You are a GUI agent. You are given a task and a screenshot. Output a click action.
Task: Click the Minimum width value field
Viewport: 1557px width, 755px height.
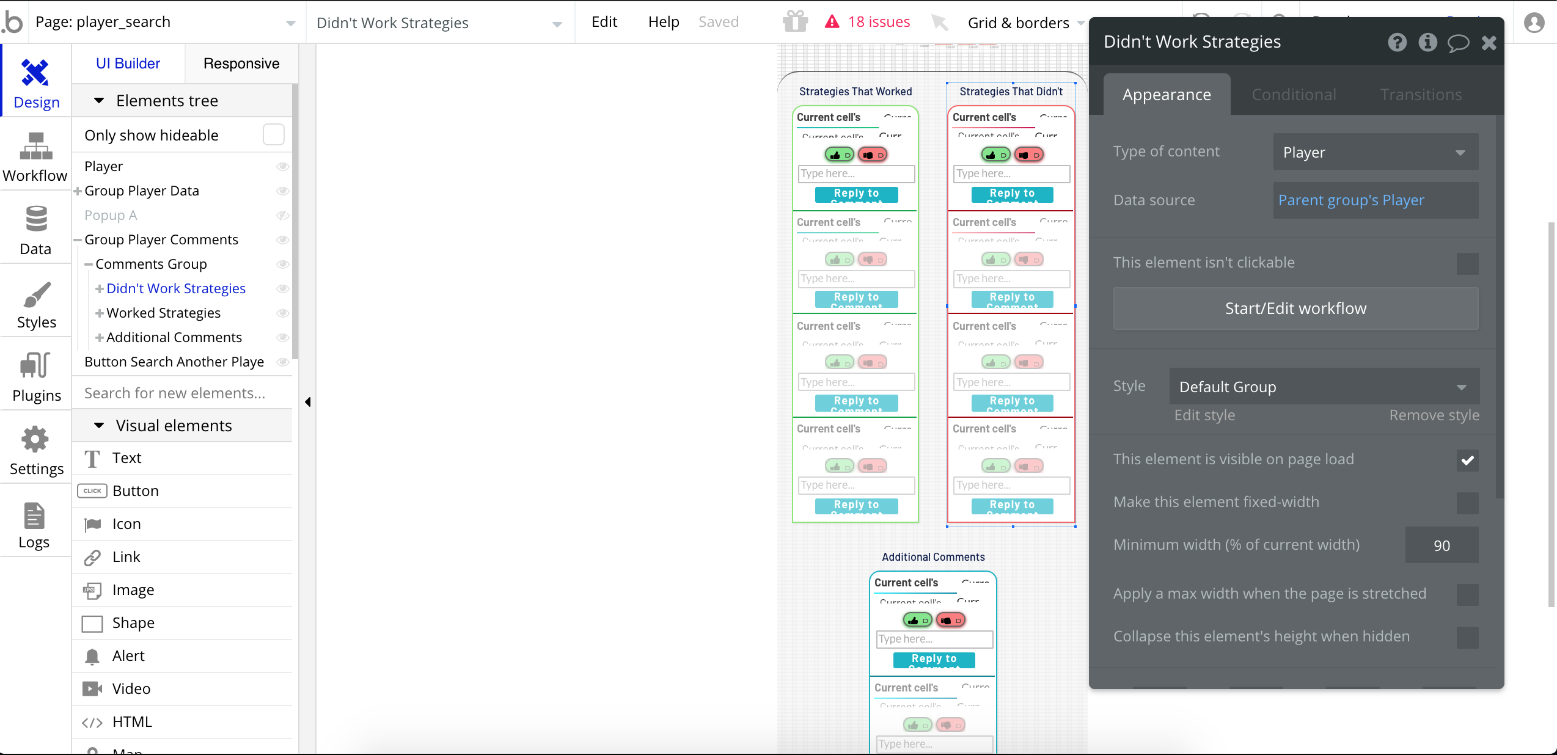(1441, 545)
